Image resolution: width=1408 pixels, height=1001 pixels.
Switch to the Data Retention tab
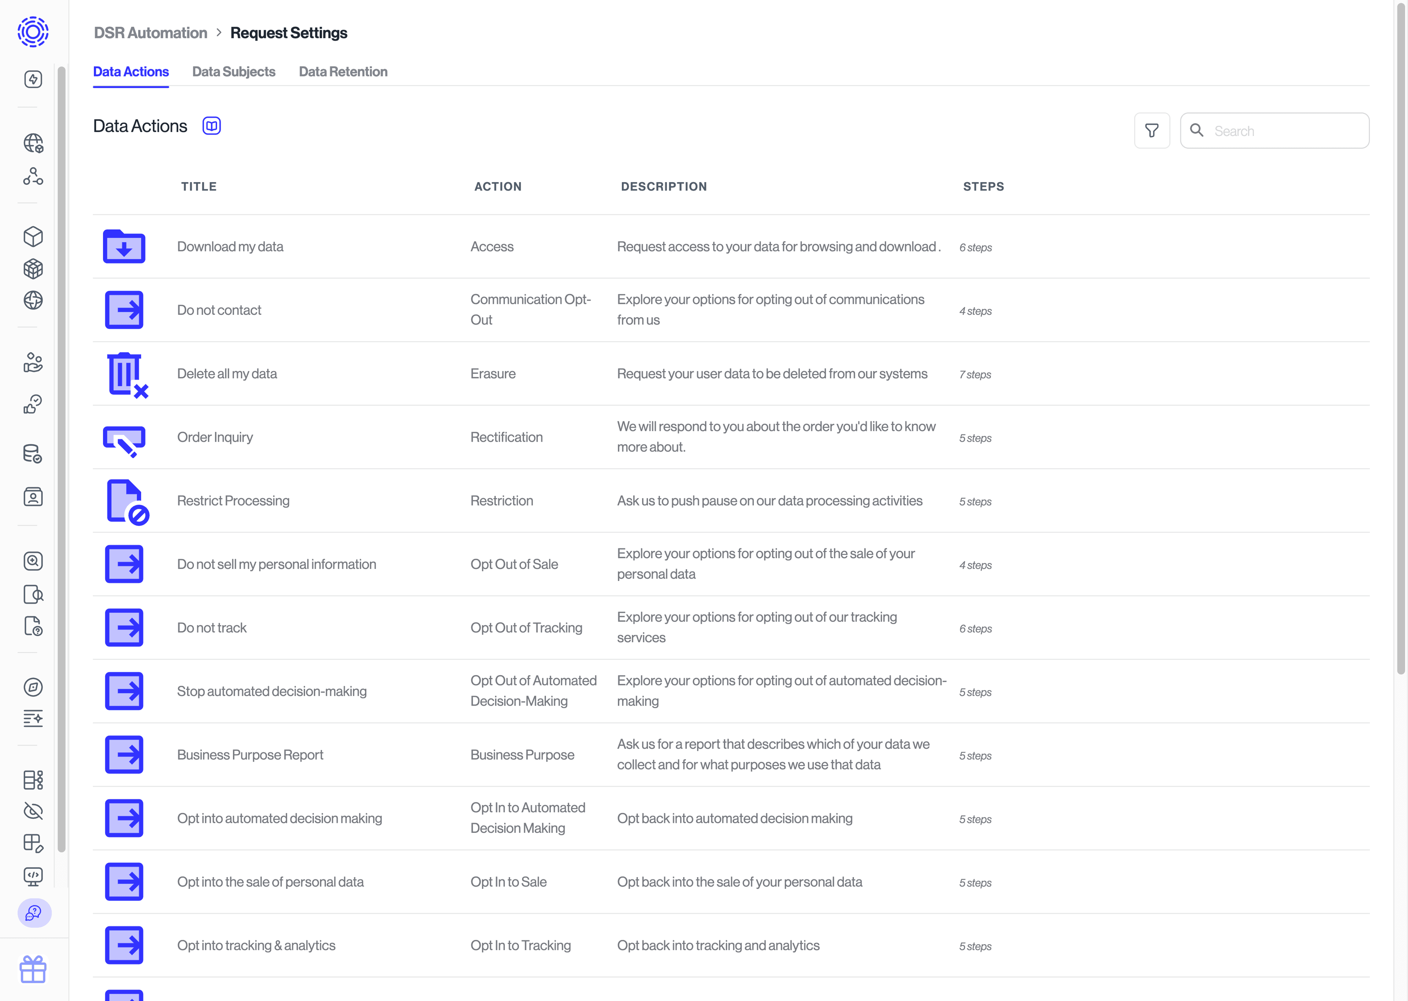pos(343,71)
